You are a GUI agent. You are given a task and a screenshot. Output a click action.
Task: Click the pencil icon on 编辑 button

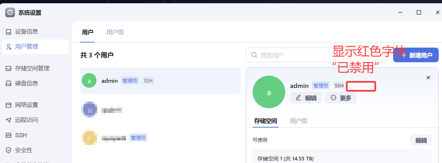pos(298,97)
